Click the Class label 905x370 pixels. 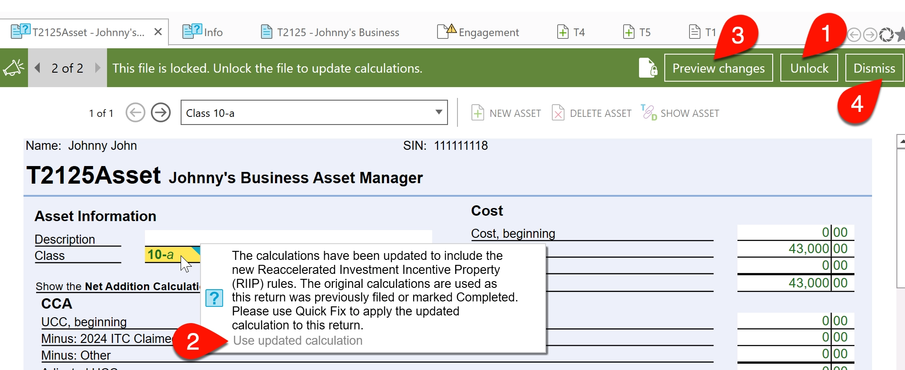50,255
